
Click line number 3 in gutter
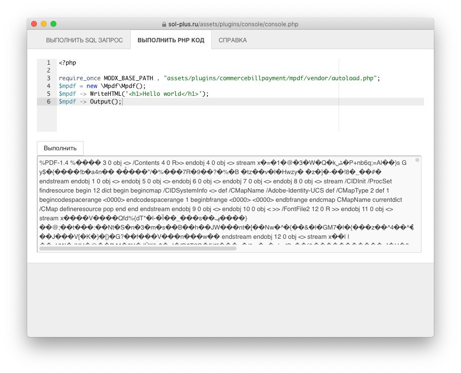click(x=49, y=78)
